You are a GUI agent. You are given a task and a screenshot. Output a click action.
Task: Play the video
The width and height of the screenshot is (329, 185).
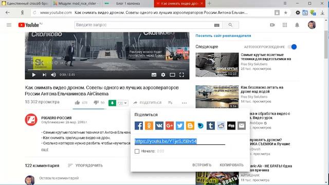[34, 75]
